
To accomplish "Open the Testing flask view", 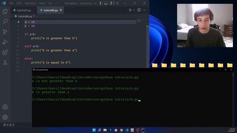I will (x=5, y=62).
